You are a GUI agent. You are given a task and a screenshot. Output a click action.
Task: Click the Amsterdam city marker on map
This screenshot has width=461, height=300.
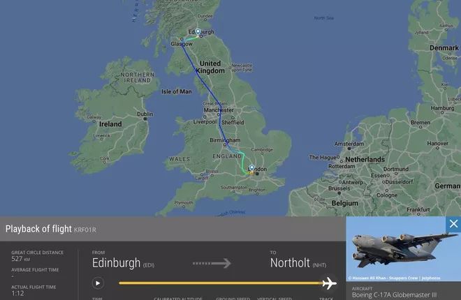[349, 149]
